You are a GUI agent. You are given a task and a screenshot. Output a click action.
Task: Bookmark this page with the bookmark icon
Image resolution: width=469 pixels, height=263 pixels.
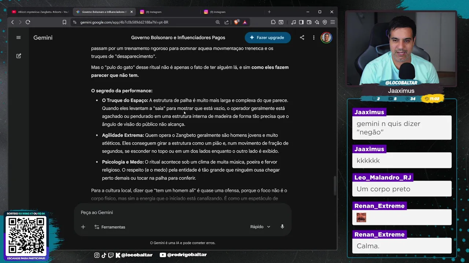64,22
